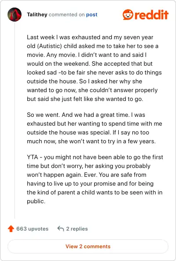
Task: Click the word "(Autistic)" in the comment
Action: click(x=50, y=46)
